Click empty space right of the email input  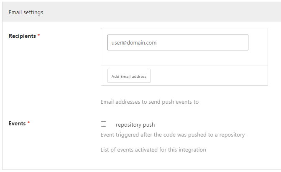[258, 42]
